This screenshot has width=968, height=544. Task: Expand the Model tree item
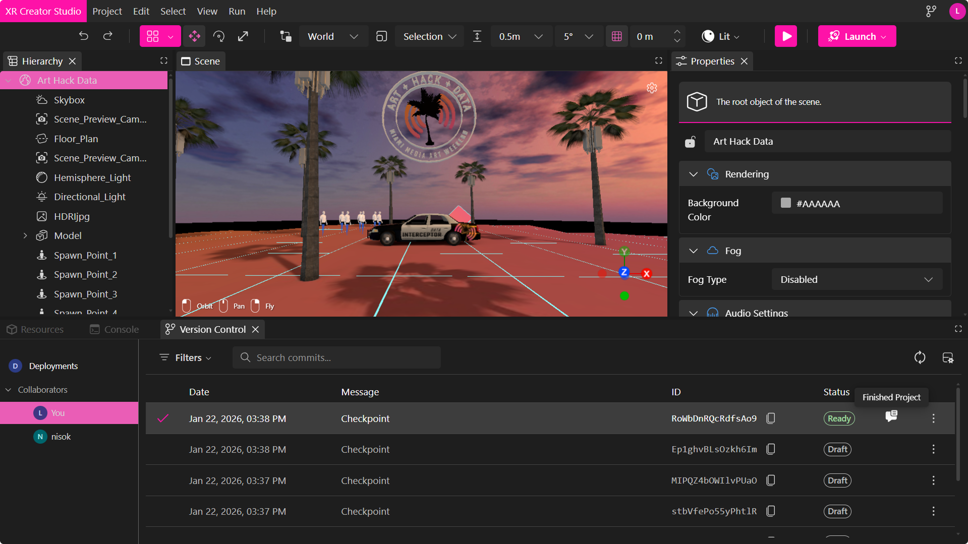(x=25, y=235)
